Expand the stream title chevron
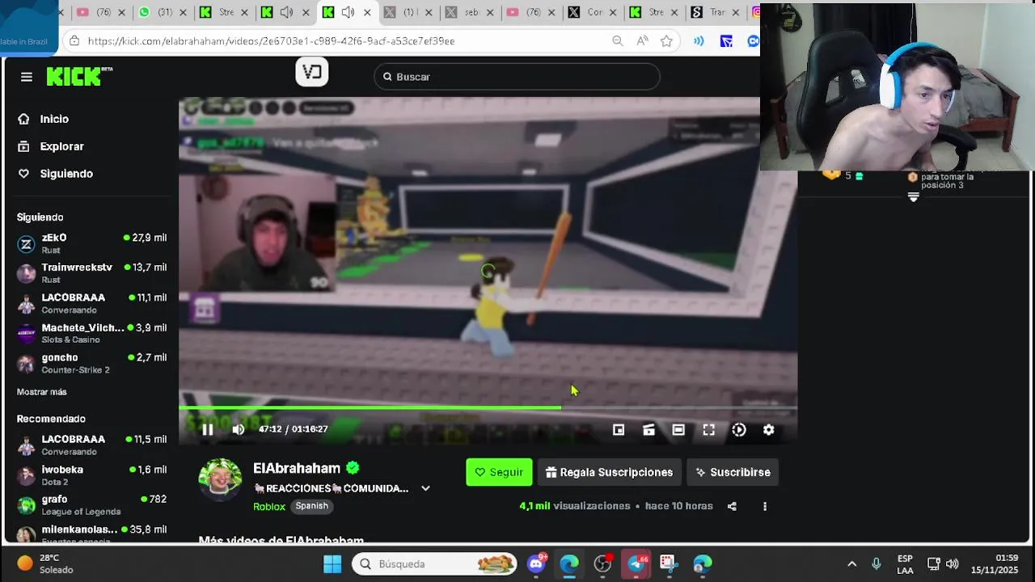Viewport: 1035px width, 582px height. coord(425,488)
